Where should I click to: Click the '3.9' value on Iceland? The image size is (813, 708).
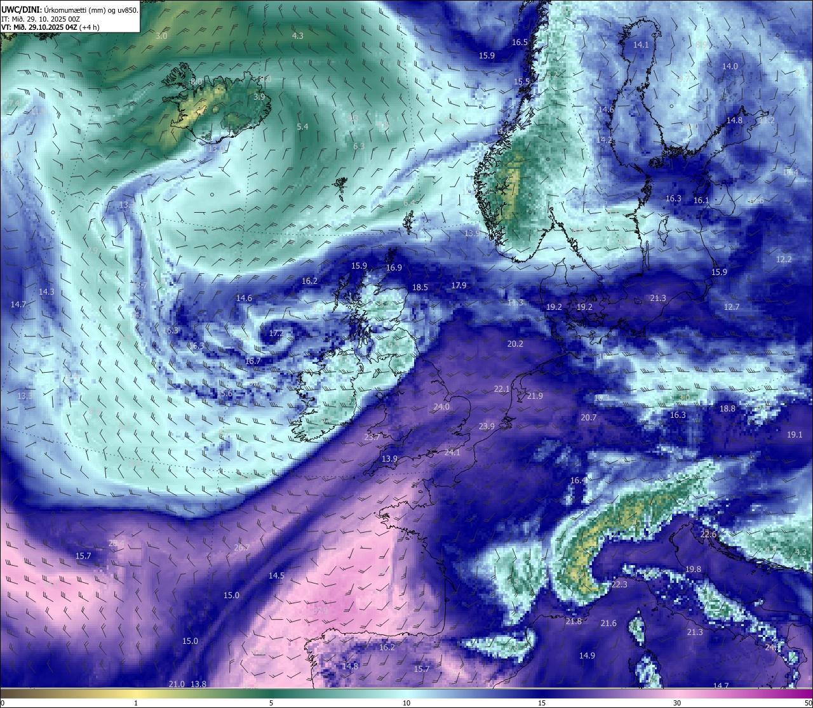[x=259, y=97]
